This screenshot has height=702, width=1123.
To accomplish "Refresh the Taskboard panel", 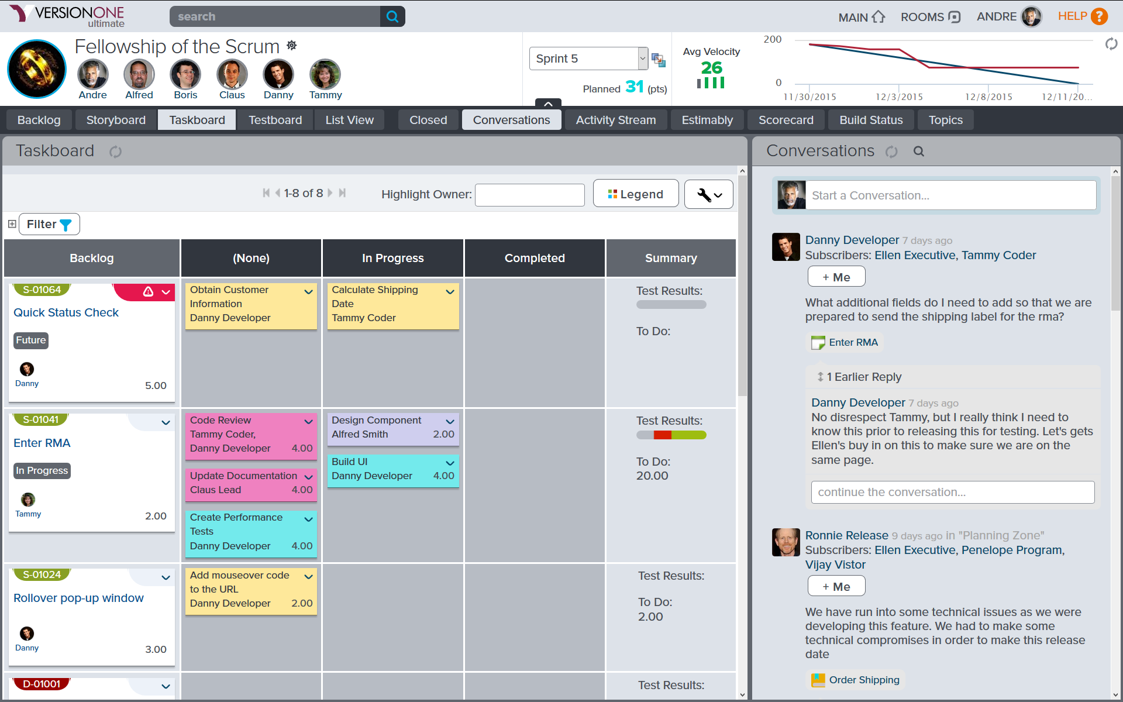I will pyautogui.click(x=115, y=152).
